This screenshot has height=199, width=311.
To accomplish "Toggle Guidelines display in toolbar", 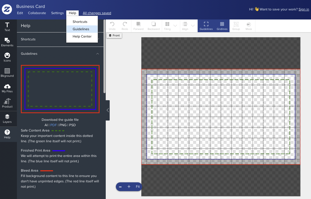I will click(206, 26).
